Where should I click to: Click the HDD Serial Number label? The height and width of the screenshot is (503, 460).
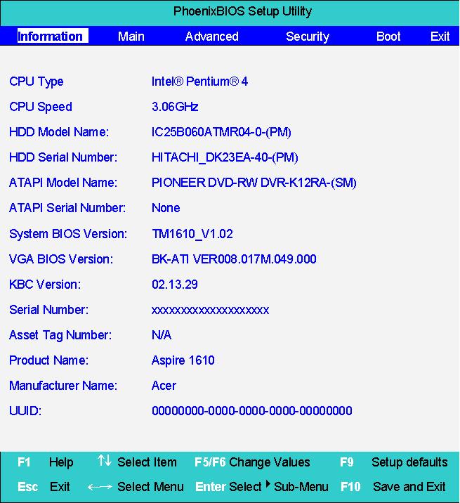[x=63, y=157]
